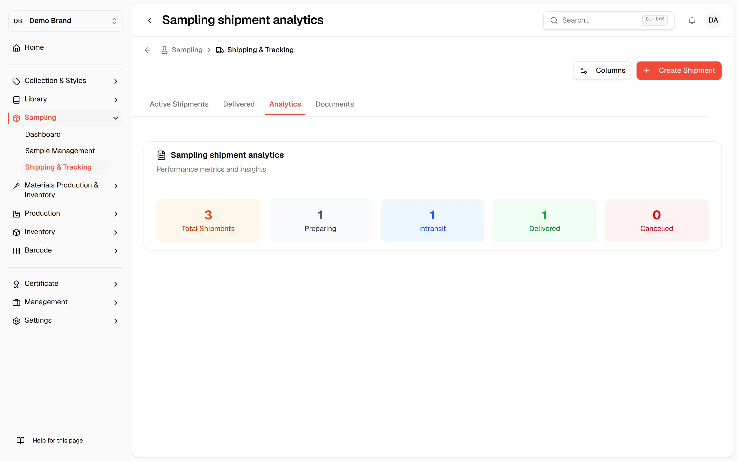Screen dimensions: 738x461
Task: Click the Collection & Styles tag icon
Action: click(x=16, y=81)
